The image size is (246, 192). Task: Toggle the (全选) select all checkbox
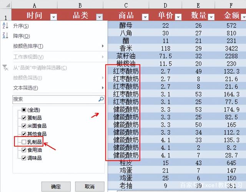(x=24, y=110)
